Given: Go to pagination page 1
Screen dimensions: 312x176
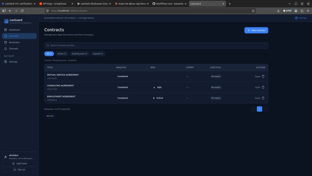Looking at the screenshot, I should point(259,109).
